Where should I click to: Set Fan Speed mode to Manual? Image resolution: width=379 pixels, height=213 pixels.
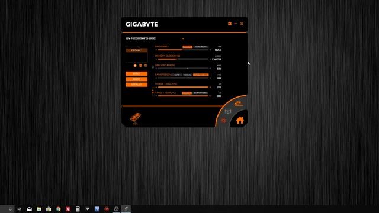click(187, 75)
